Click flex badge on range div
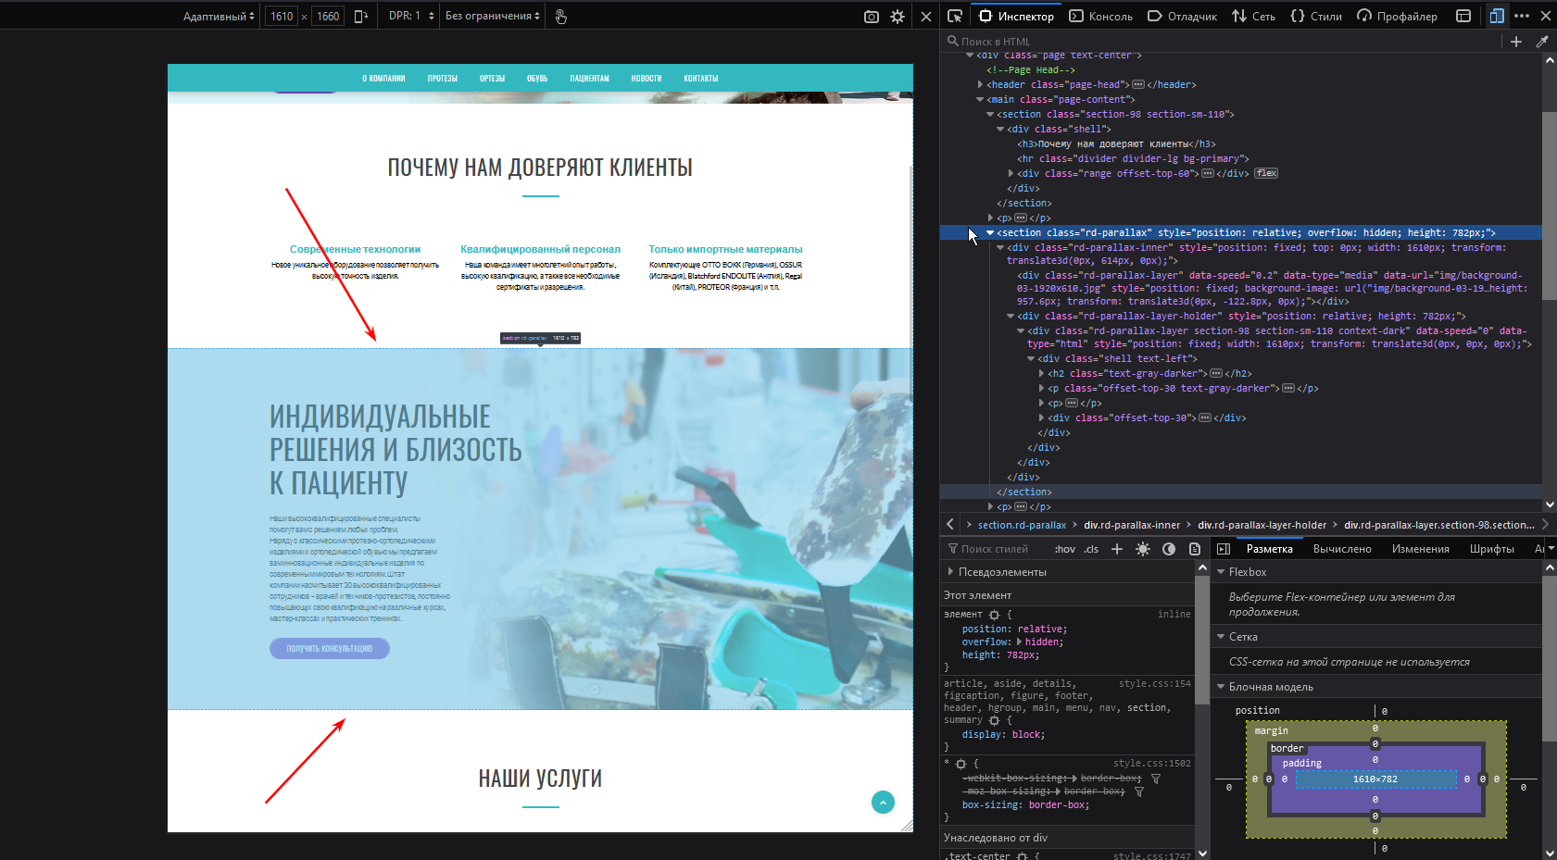The width and height of the screenshot is (1557, 860). (1266, 174)
